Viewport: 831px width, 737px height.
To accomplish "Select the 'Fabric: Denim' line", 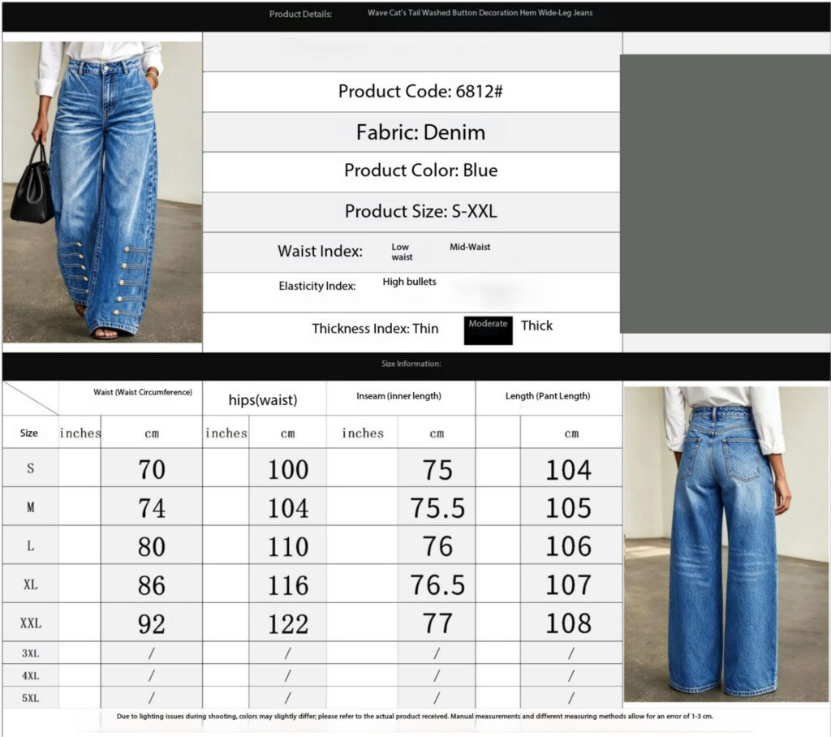I will [420, 132].
